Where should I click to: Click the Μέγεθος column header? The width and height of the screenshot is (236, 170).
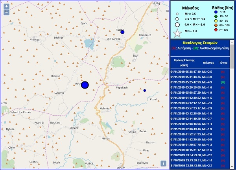pyautogui.click(x=208, y=63)
